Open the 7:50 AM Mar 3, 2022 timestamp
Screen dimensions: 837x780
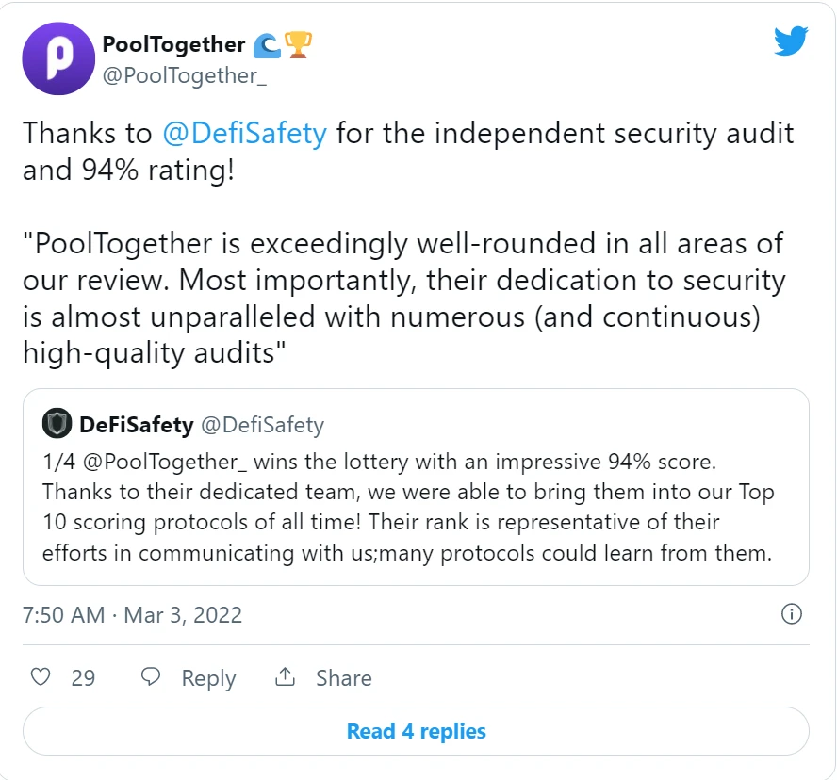coord(132,614)
